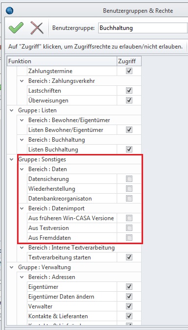Collapse Bereich : Buchhaltung

coord(22,140)
